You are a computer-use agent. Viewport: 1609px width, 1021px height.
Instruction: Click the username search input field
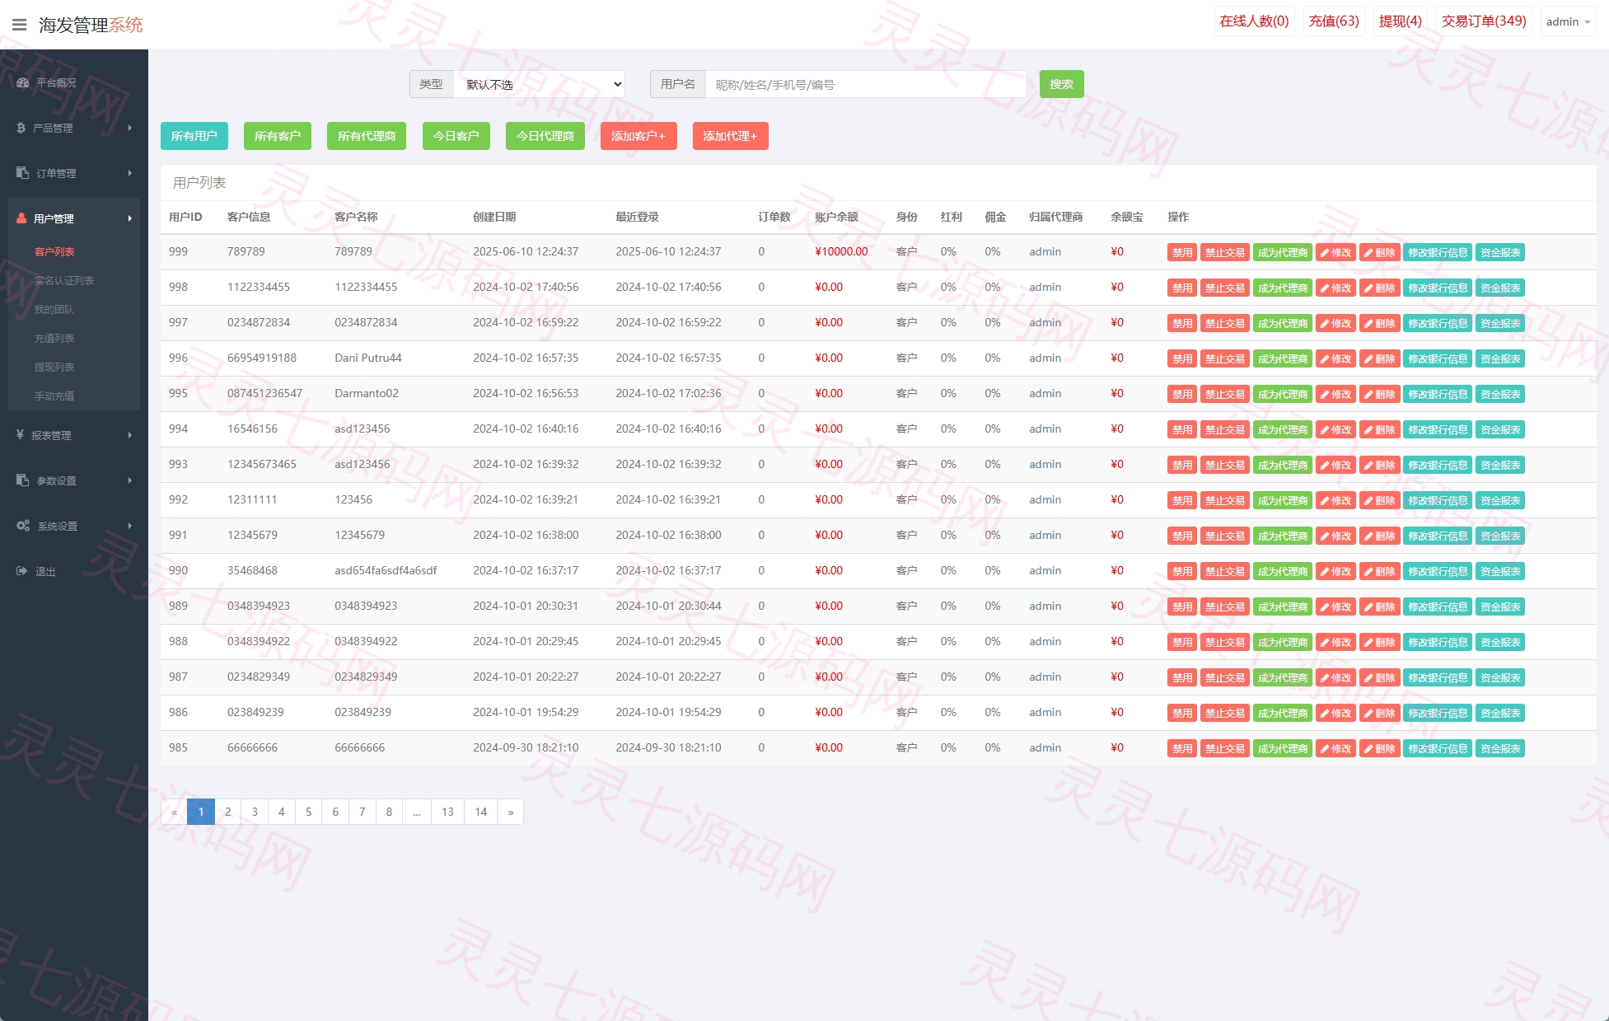click(866, 84)
